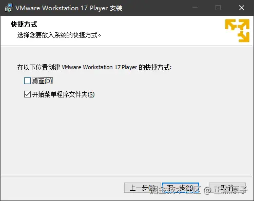Click the yellow VMware logo graphic
The height and width of the screenshot is (201, 254).
pos(237,30)
